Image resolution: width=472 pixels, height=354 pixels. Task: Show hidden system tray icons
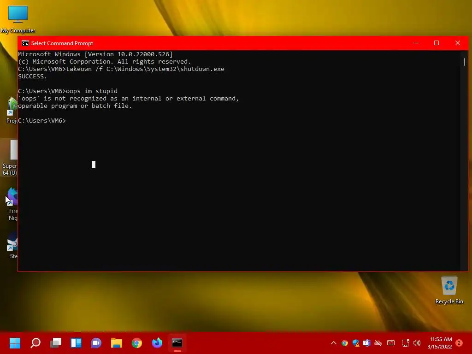pyautogui.click(x=334, y=343)
